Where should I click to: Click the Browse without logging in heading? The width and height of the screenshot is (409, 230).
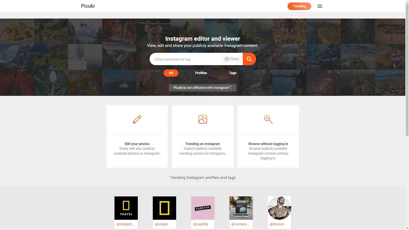pyautogui.click(x=268, y=144)
